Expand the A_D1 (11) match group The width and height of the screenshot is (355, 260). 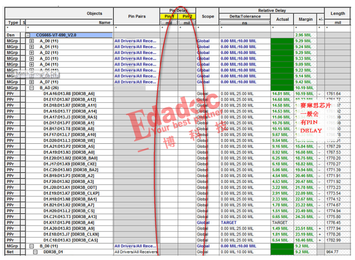point(32,47)
